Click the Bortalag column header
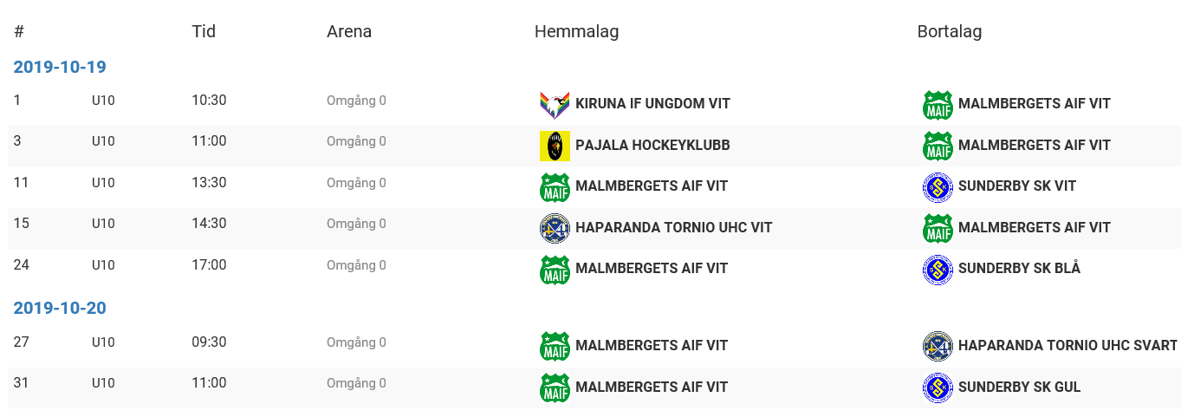This screenshot has height=417, width=1181. coord(949,32)
